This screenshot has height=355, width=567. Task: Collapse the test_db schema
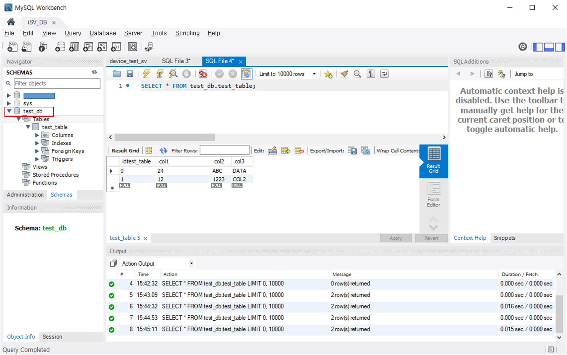click(x=9, y=111)
